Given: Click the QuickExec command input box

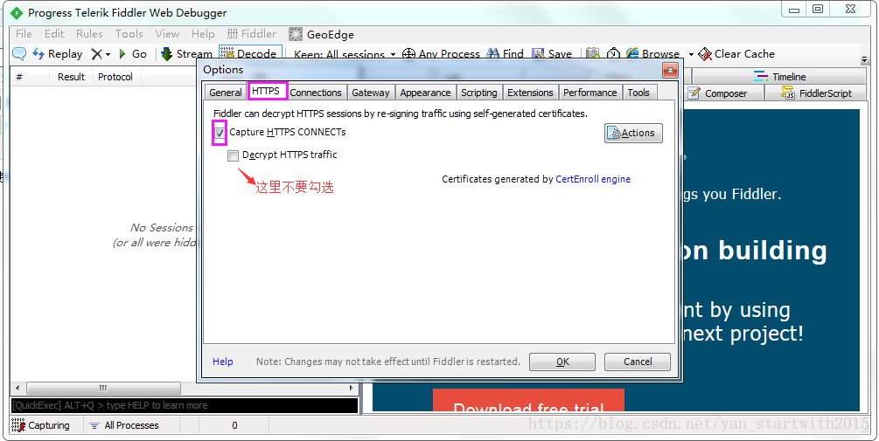Looking at the screenshot, I should 185,405.
